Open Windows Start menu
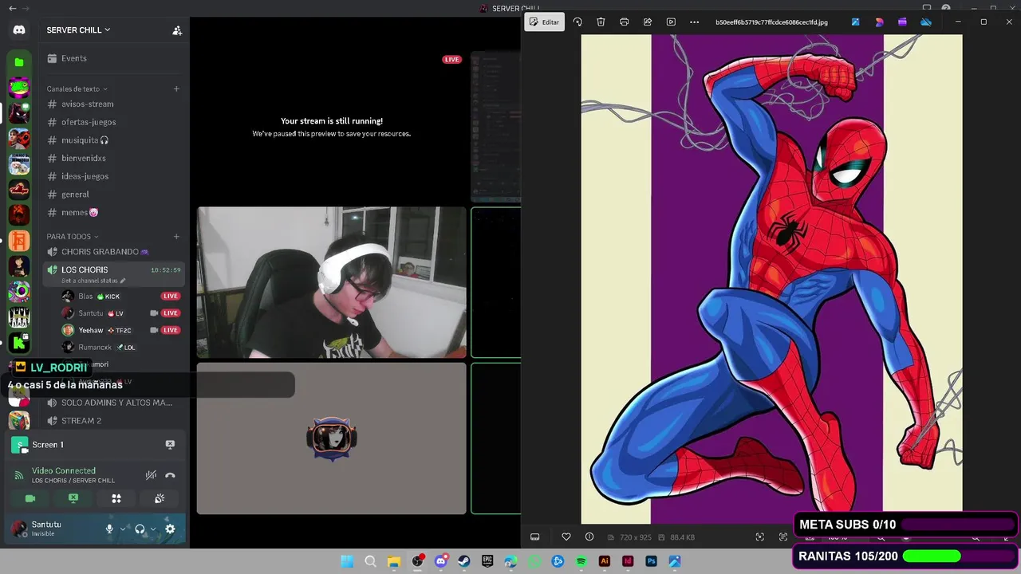 point(347,561)
